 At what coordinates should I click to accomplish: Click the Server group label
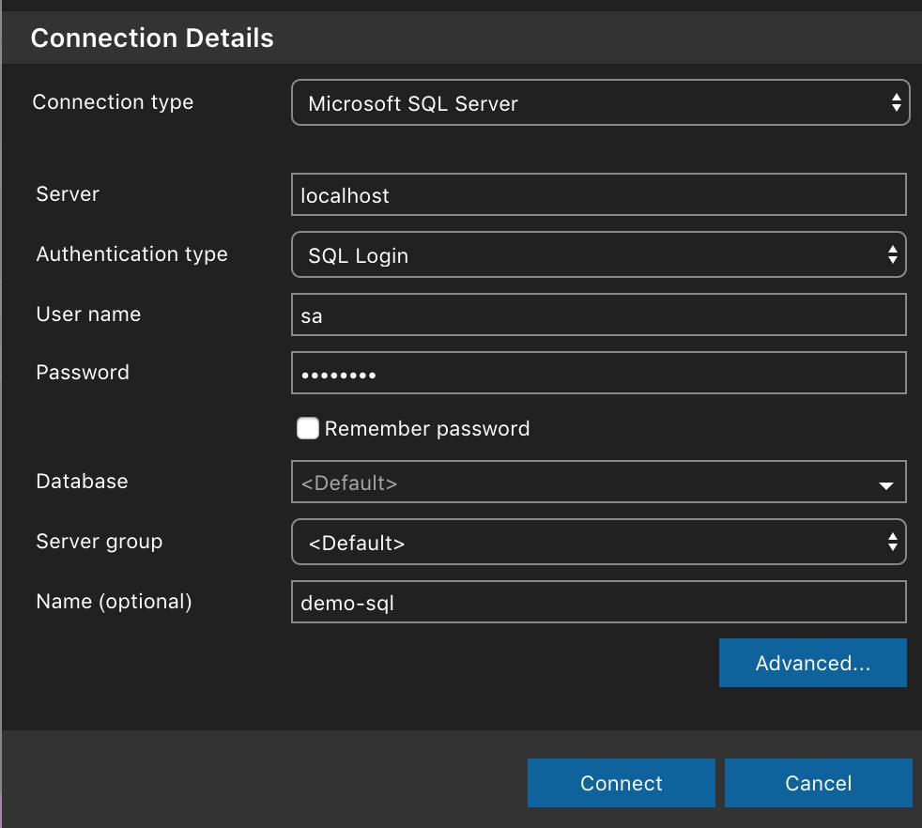point(100,541)
